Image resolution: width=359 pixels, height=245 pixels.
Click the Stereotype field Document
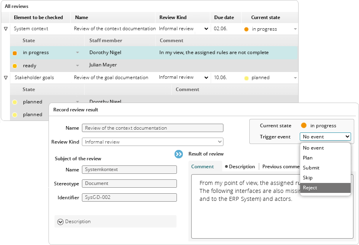click(129, 183)
